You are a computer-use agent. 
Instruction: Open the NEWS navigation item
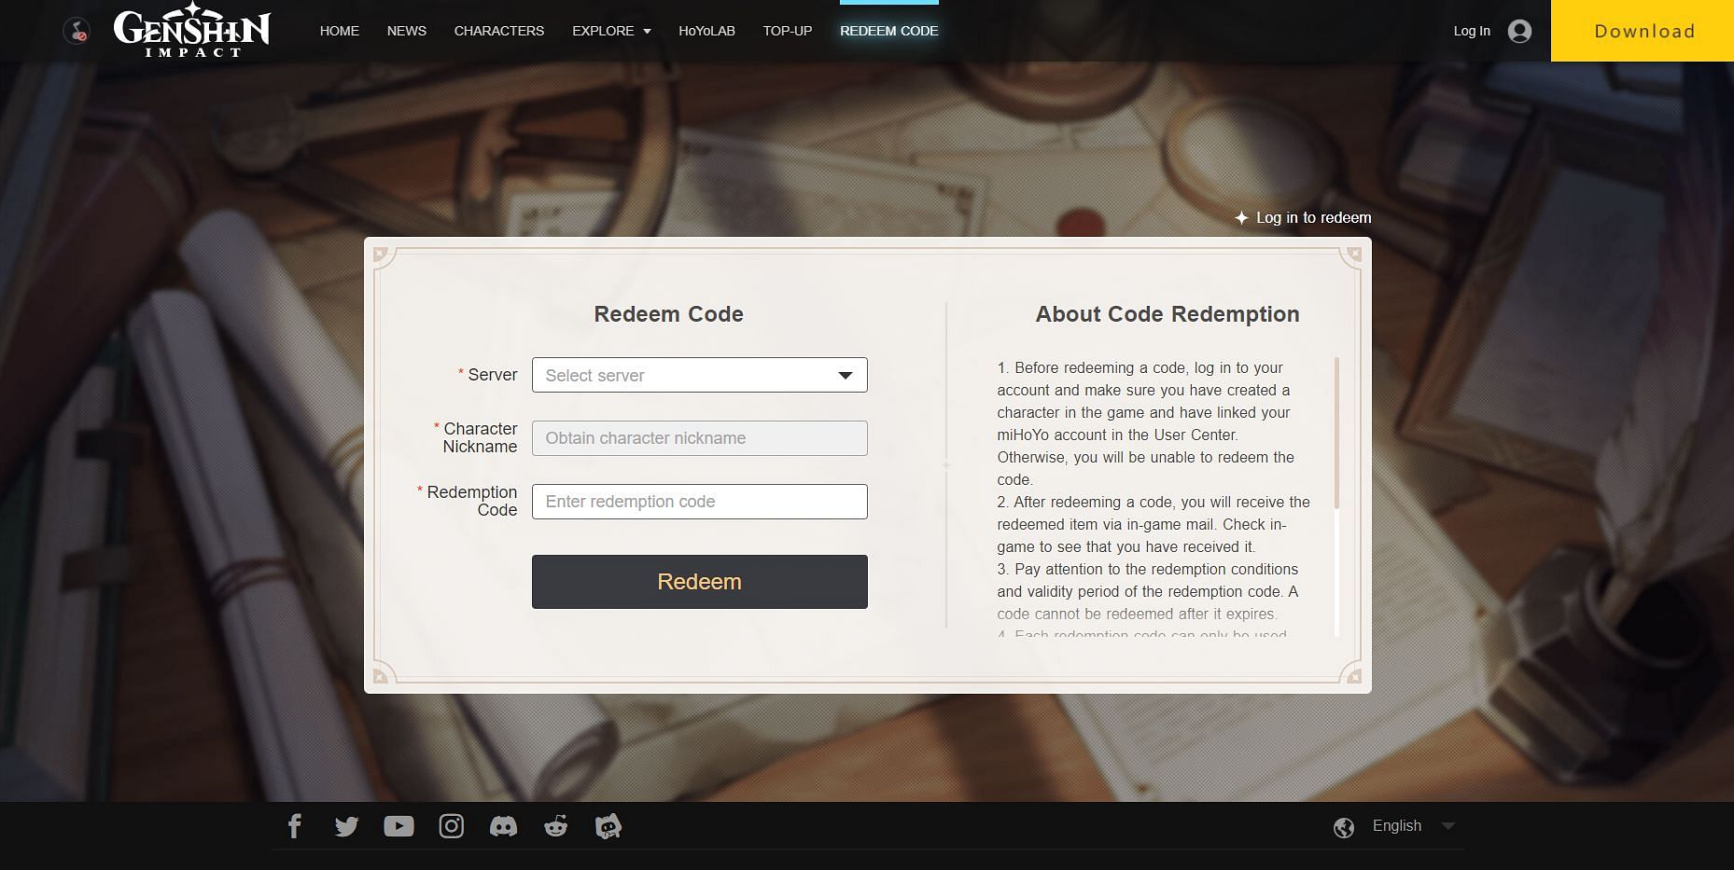point(406,31)
